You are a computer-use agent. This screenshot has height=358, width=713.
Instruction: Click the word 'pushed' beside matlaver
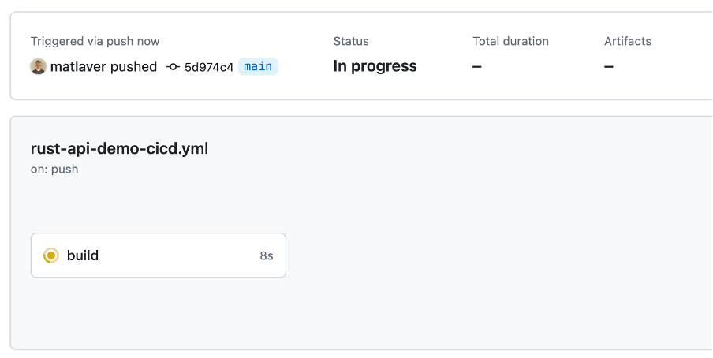[x=134, y=67]
